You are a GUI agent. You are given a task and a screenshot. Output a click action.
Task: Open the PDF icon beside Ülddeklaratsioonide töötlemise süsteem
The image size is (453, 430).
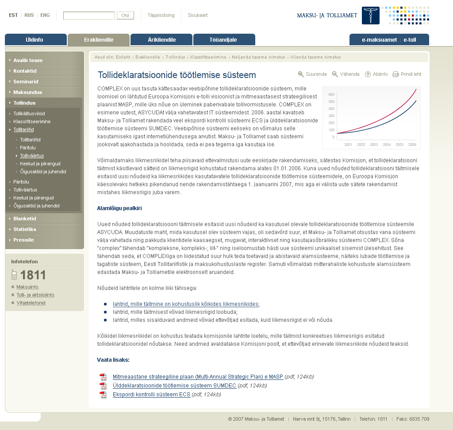[x=103, y=386]
